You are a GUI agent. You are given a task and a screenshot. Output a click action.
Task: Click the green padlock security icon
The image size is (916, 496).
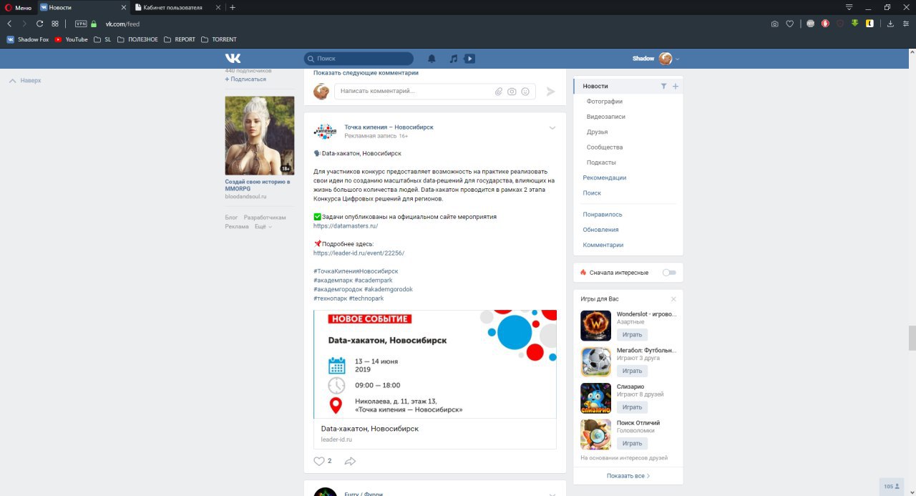point(94,24)
